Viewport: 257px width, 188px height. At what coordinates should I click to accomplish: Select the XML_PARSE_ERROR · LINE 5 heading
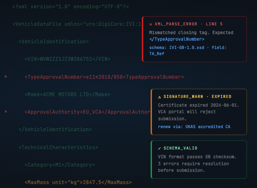[x=189, y=24]
